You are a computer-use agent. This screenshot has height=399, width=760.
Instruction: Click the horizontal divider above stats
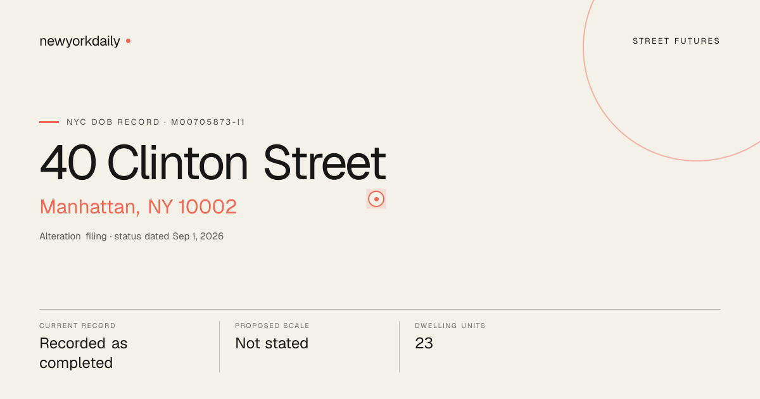tap(380, 309)
